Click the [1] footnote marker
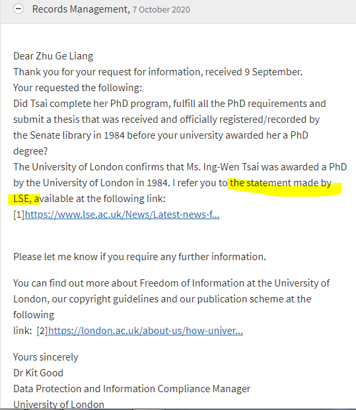 [x=19, y=215]
